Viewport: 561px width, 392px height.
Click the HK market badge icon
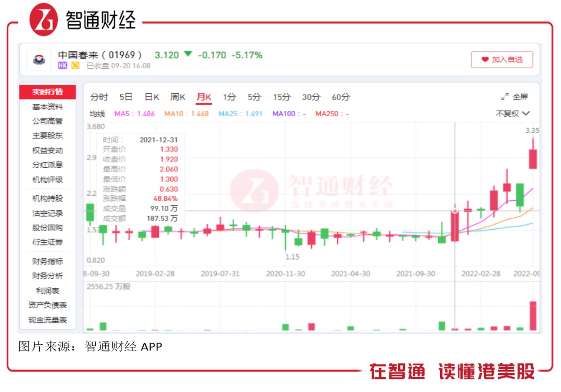coord(62,66)
